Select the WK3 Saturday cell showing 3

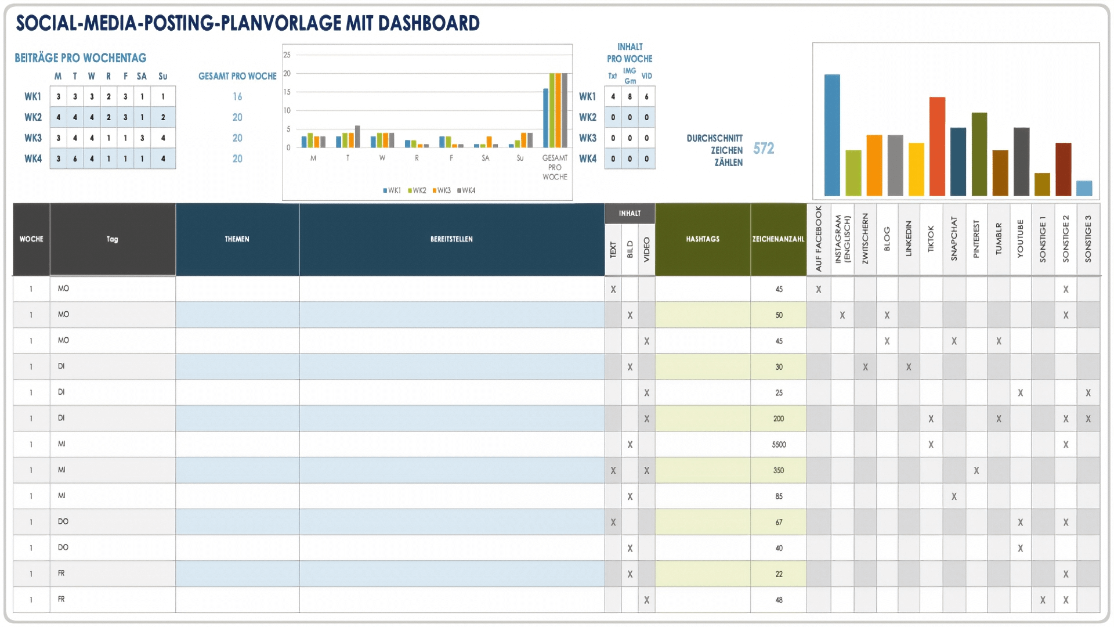[142, 138]
